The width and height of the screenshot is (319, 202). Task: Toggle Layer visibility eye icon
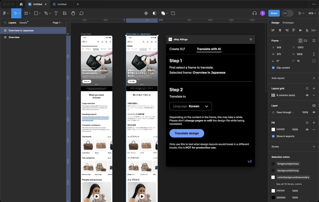click(314, 112)
